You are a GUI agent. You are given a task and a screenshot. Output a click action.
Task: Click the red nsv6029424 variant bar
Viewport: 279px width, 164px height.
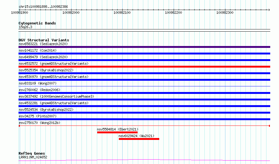click(x=139, y=139)
